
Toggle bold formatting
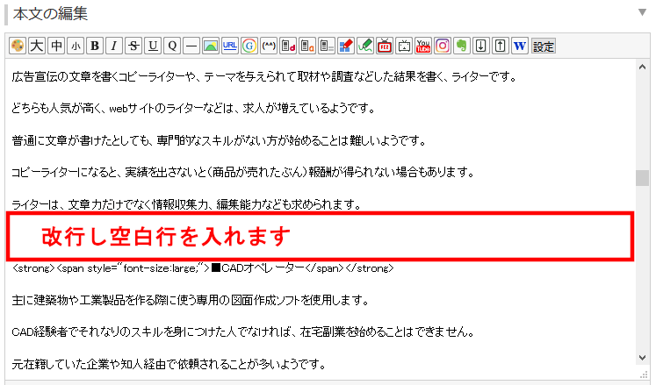[x=95, y=46]
